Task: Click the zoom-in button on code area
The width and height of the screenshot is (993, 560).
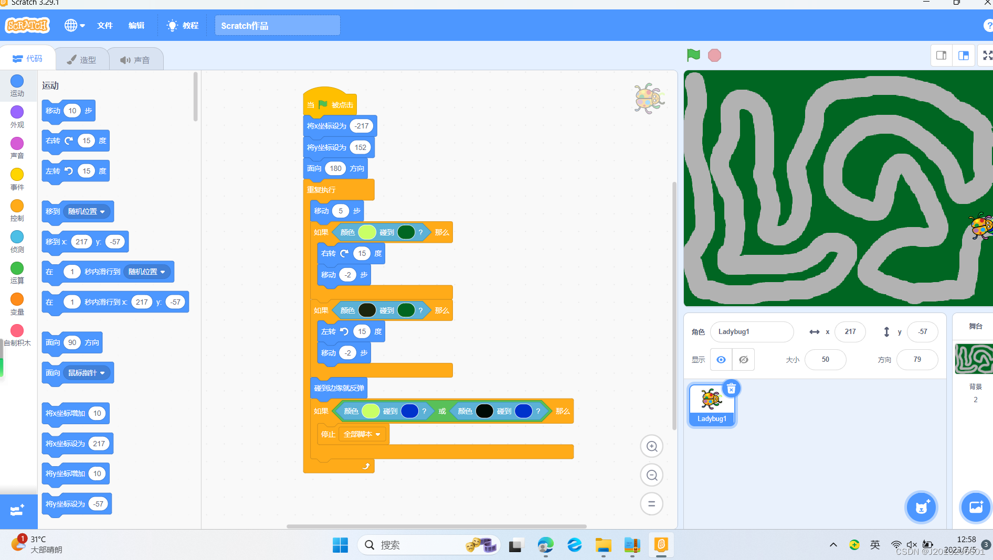Action: 651,446
